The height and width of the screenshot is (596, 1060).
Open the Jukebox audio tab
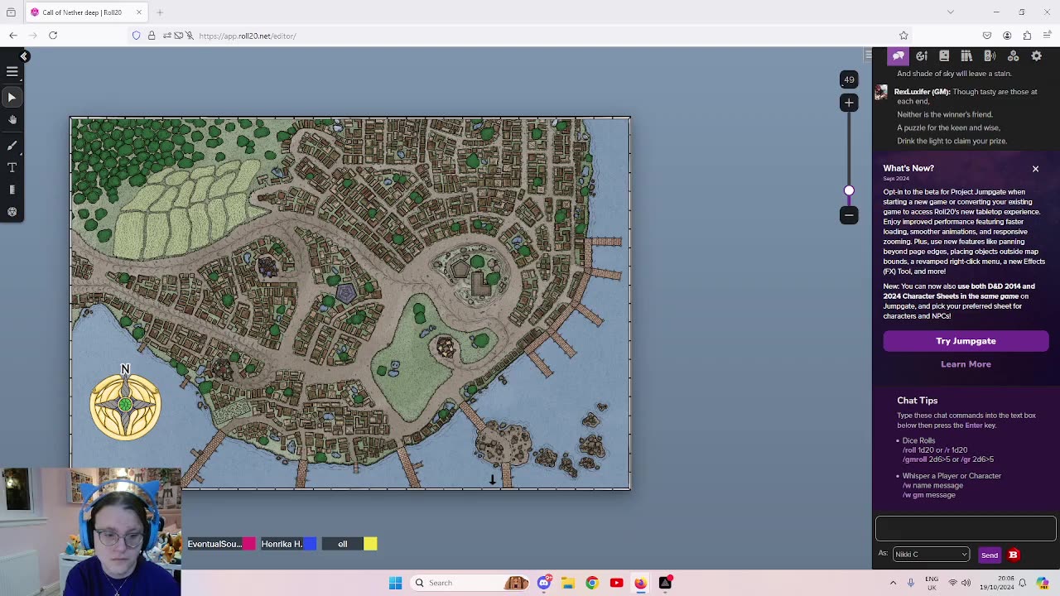[990, 55]
